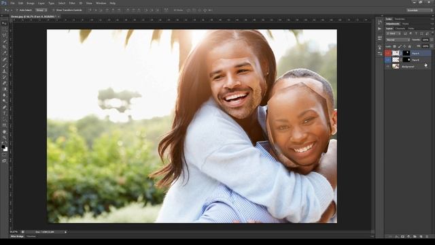Viewport: 435px width, 245px height.
Task: Select the Eraser tool
Action: point(4,83)
